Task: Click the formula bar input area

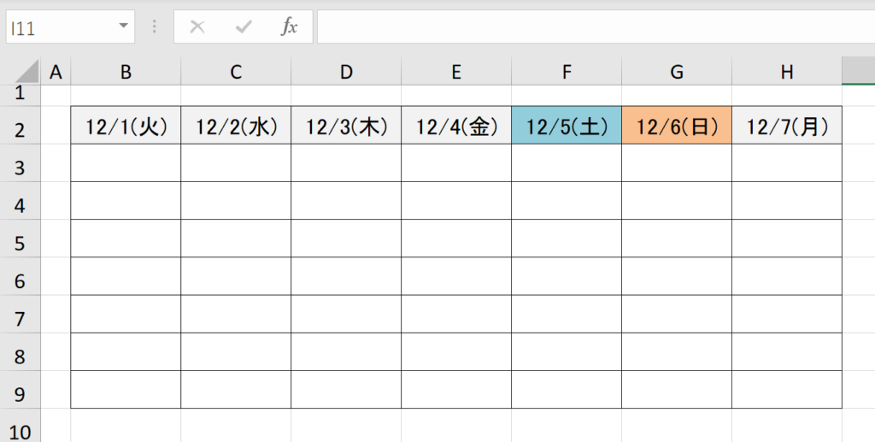Action: pos(590,27)
